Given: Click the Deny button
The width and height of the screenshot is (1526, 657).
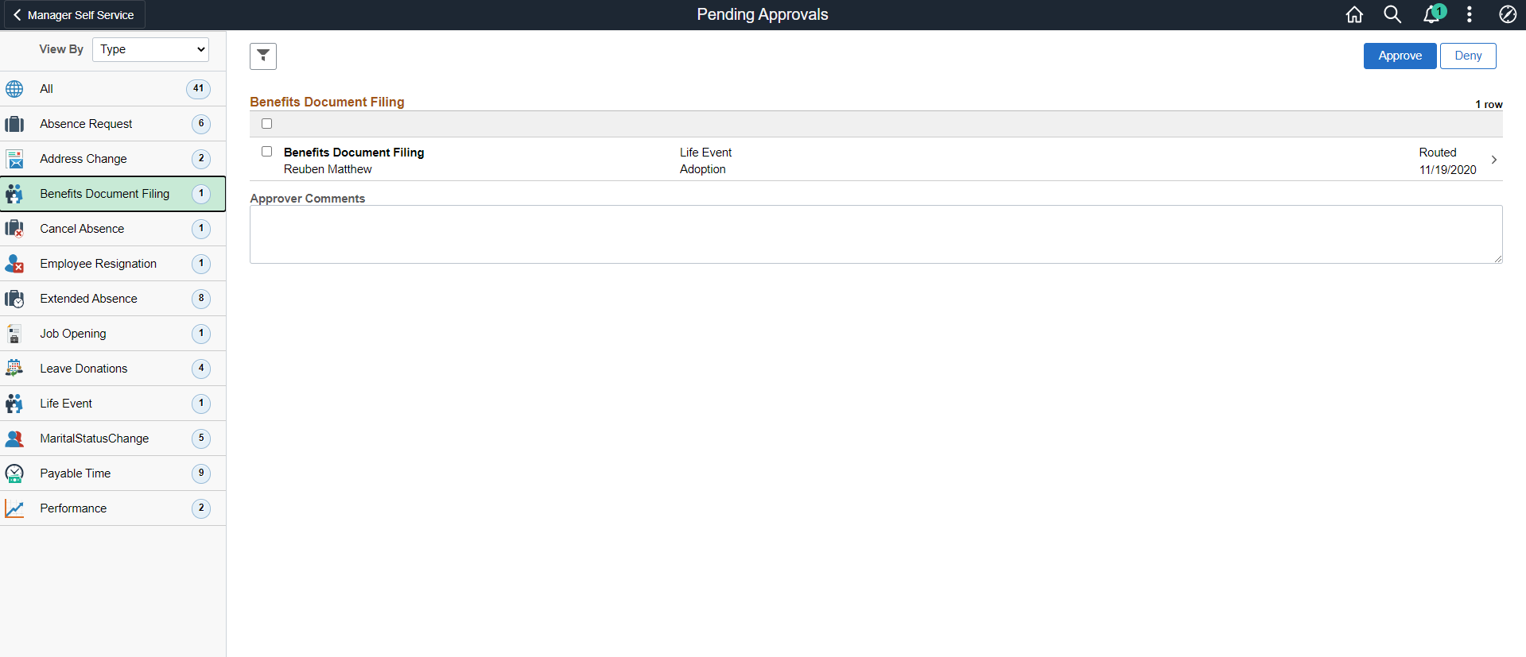Looking at the screenshot, I should click(x=1468, y=56).
